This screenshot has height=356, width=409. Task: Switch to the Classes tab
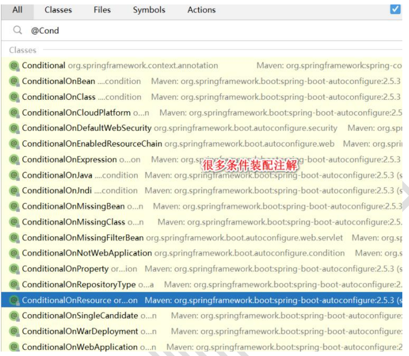tap(58, 10)
